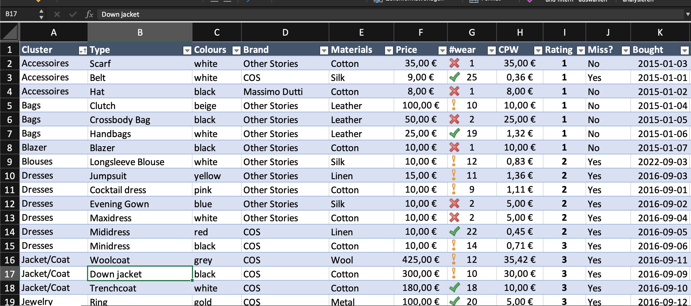Open the filter dropdown on the Price column
This screenshot has width=691, height=306.
(x=442, y=50)
